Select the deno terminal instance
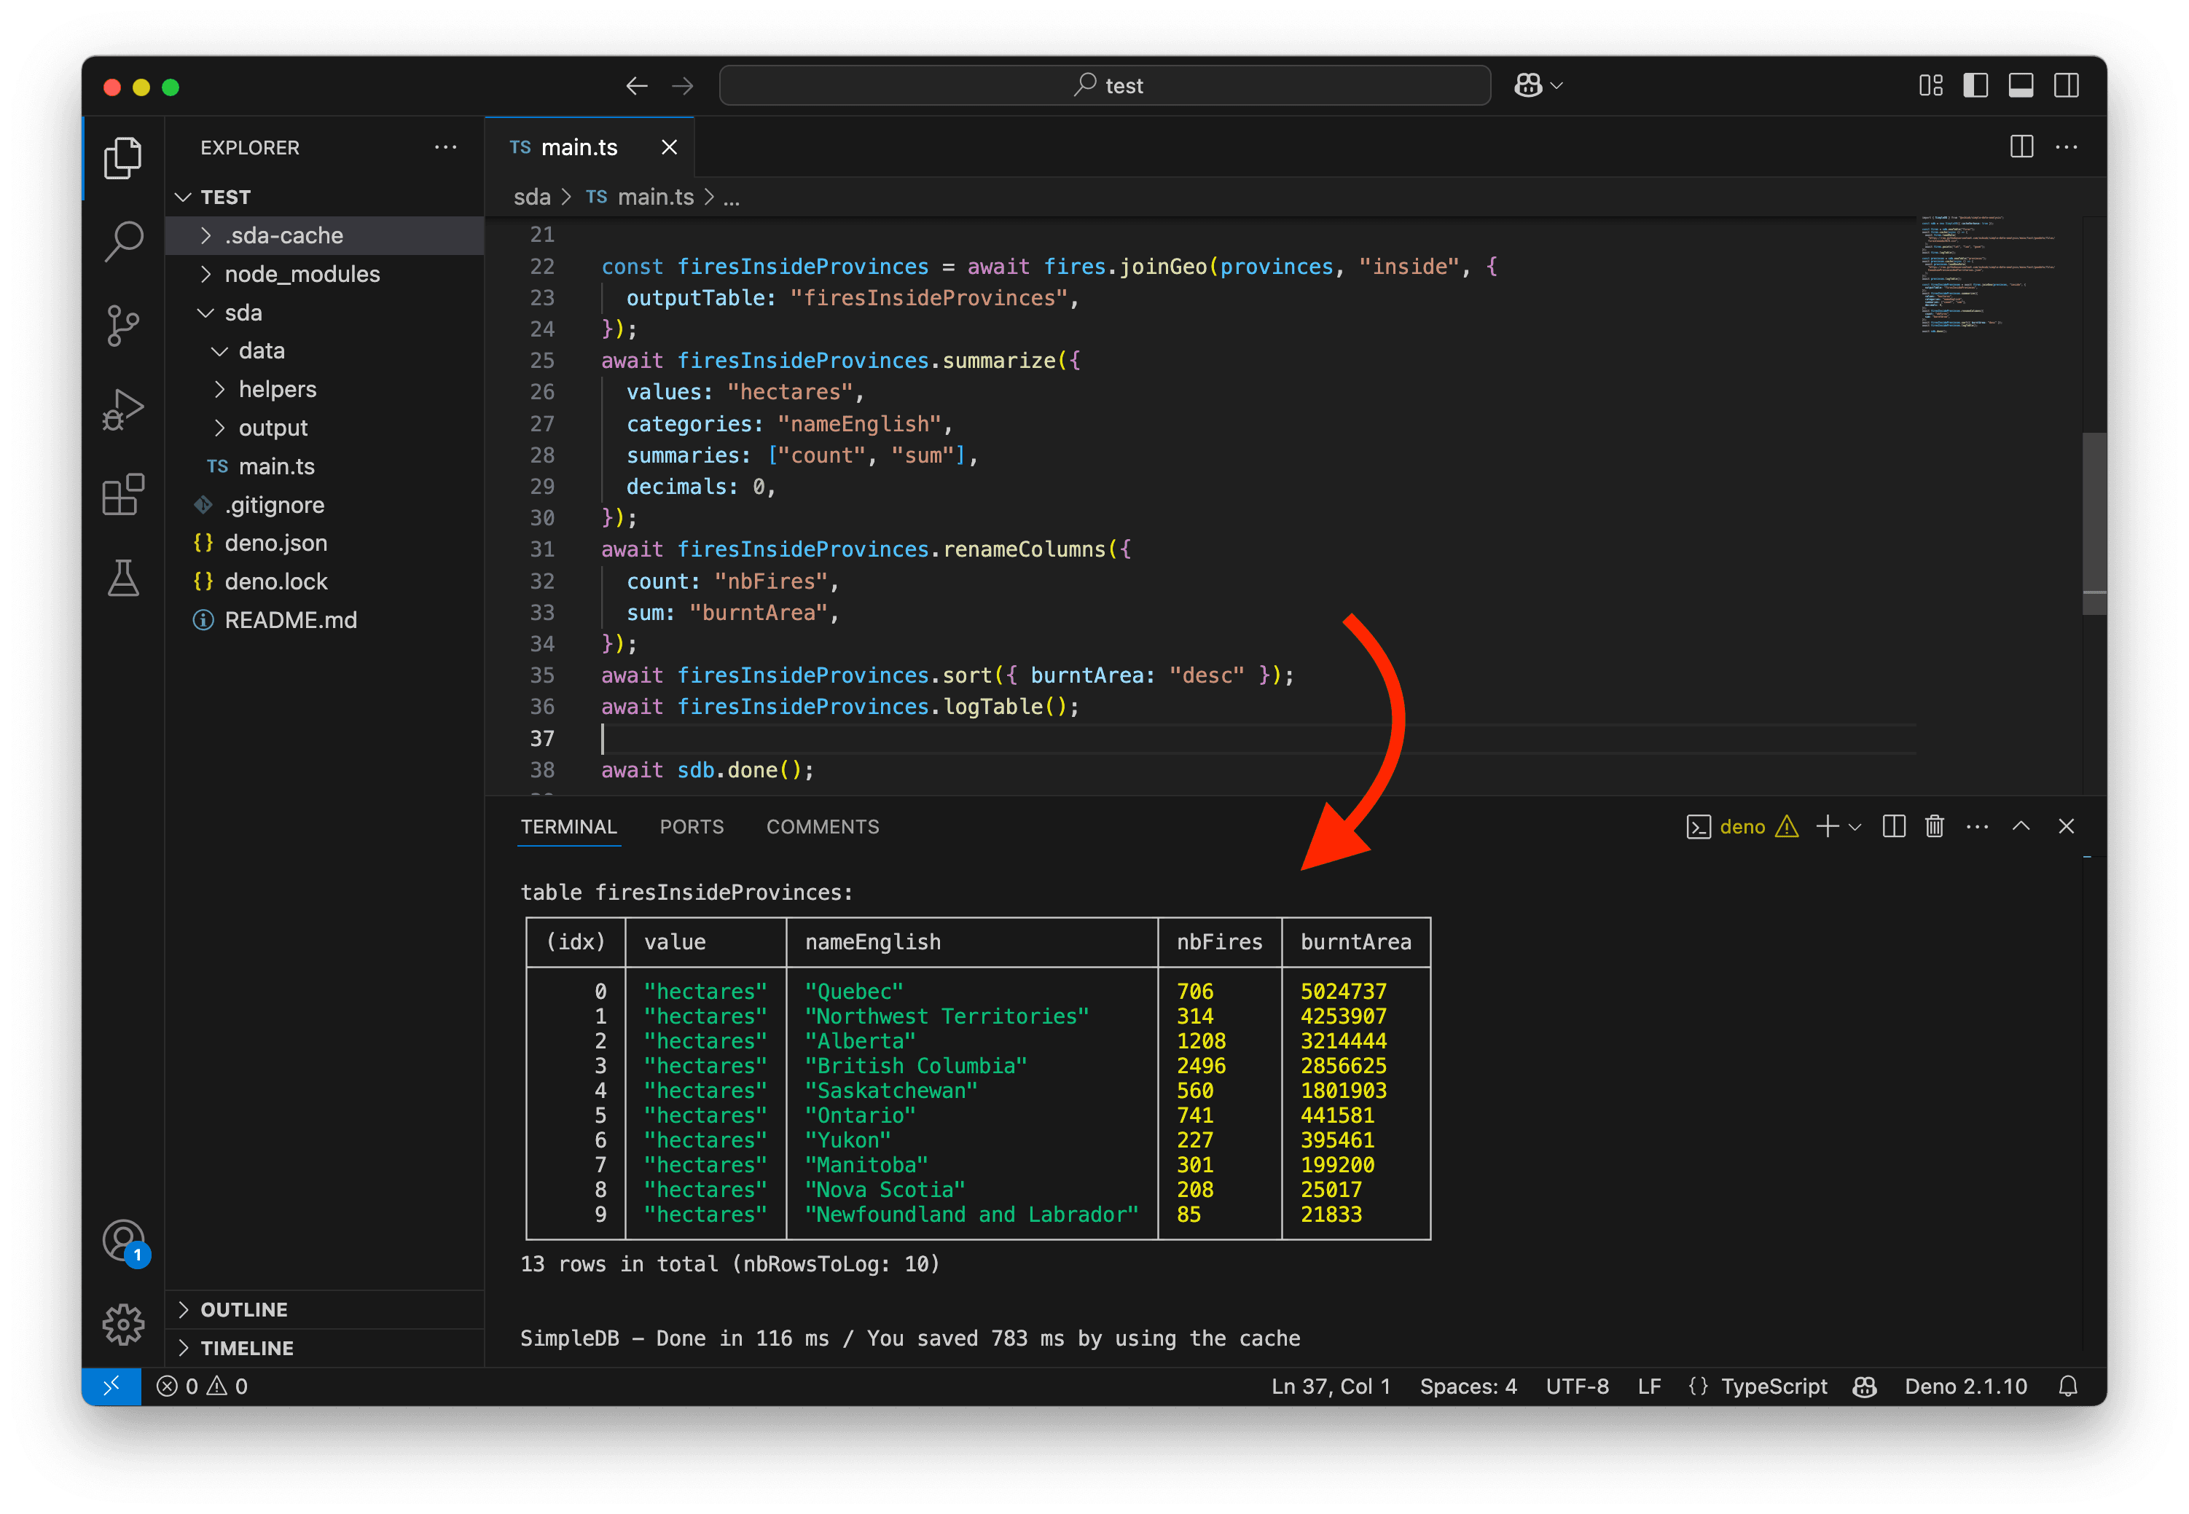Viewport: 2189px width, 1514px height. click(1742, 826)
